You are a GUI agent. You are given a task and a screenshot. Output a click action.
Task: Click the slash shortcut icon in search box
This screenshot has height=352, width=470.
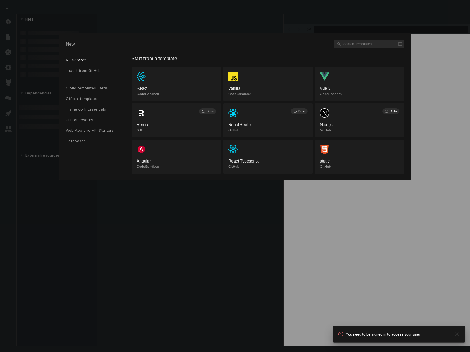[x=400, y=44]
